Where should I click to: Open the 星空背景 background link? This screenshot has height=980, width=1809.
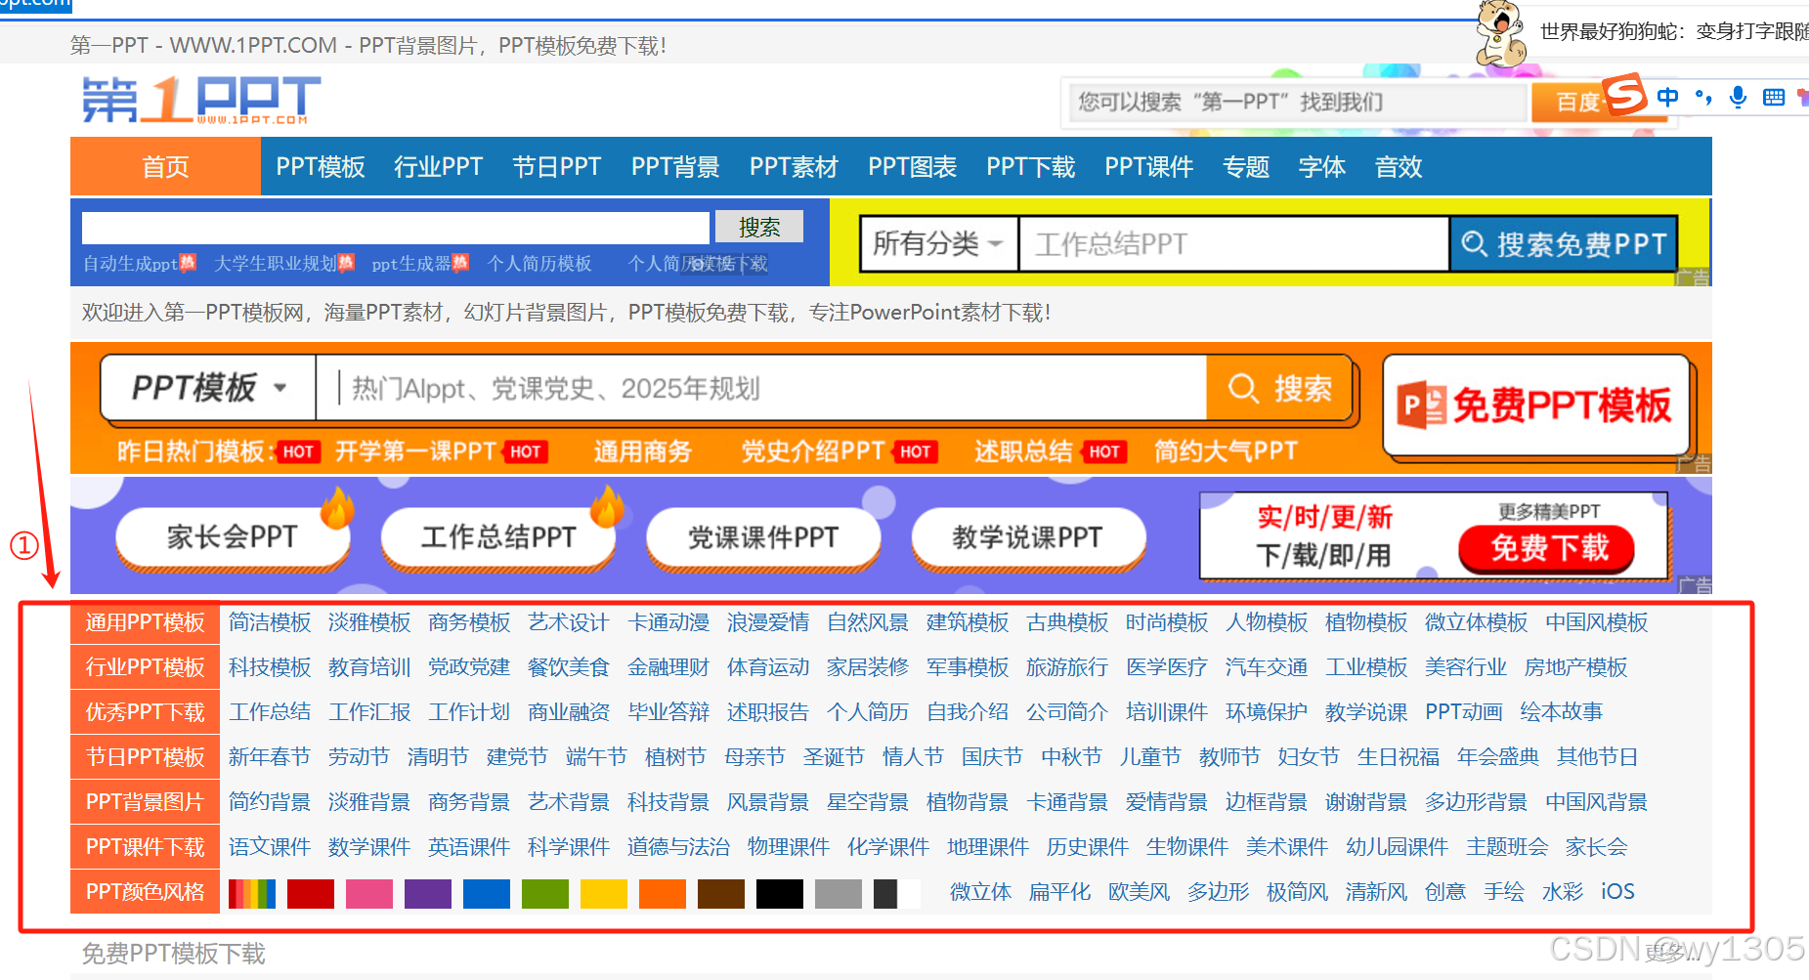(x=868, y=802)
